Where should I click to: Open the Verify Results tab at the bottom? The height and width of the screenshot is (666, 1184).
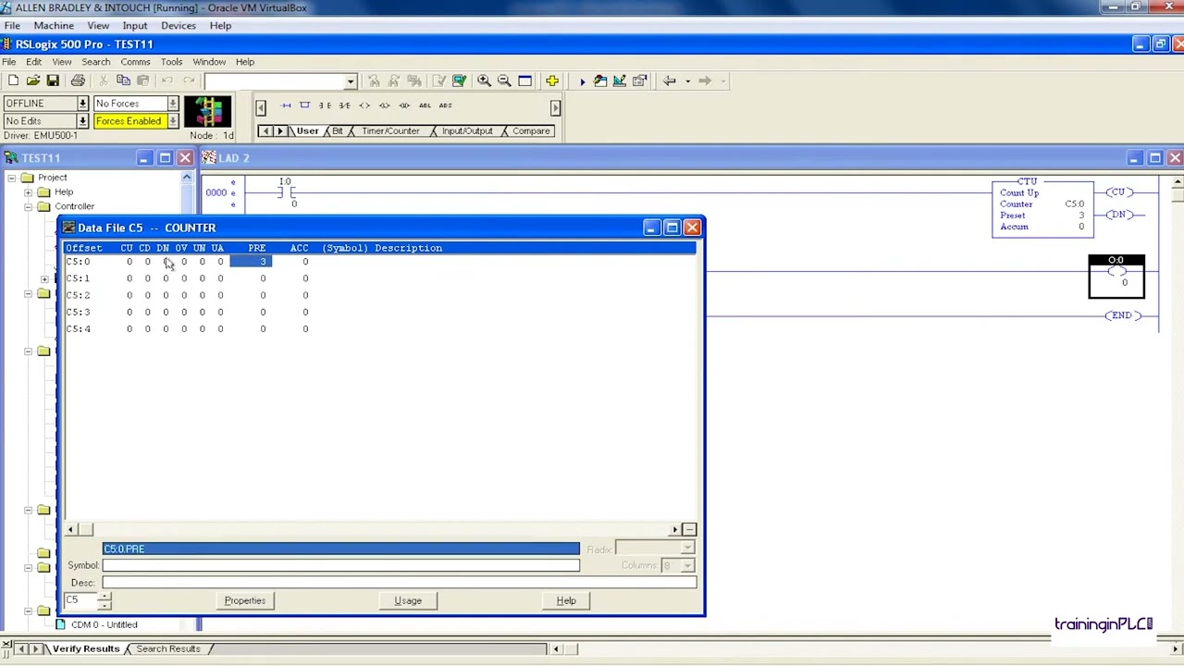pos(86,649)
